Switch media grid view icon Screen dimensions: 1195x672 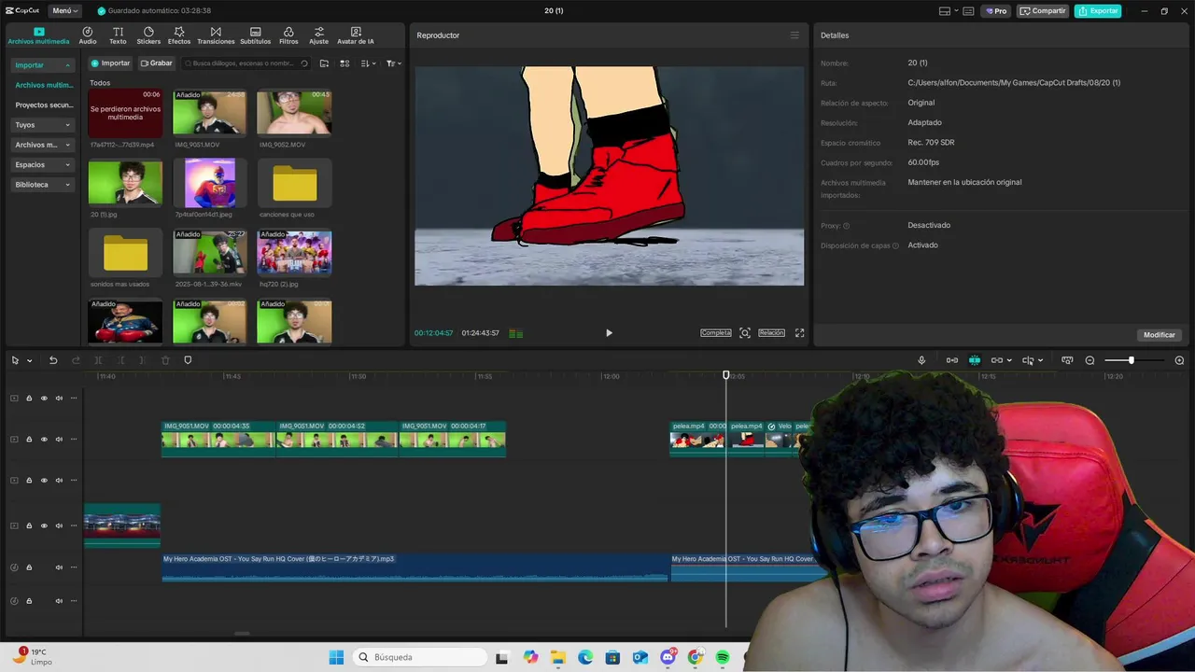344,63
